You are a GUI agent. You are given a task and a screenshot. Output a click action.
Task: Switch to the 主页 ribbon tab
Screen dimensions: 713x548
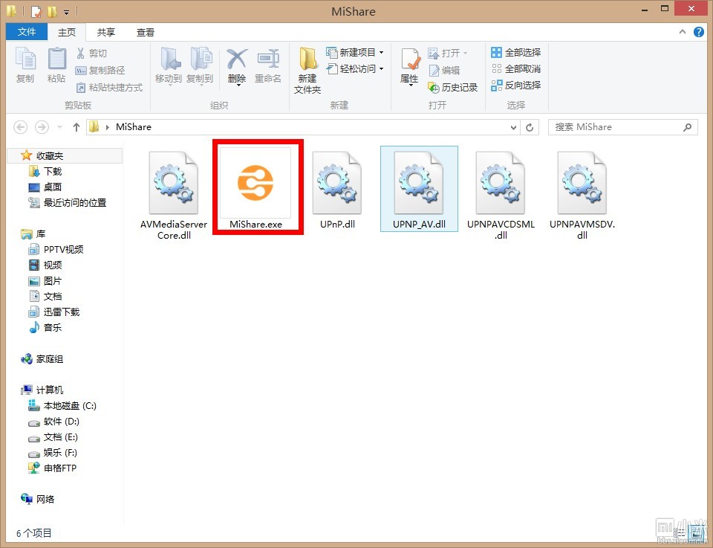(x=66, y=32)
